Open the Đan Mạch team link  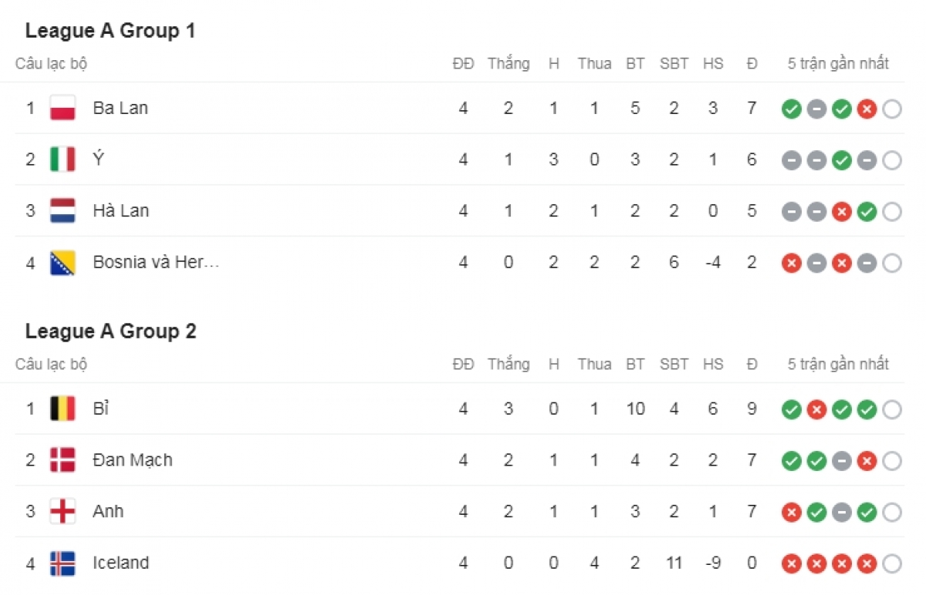(133, 460)
